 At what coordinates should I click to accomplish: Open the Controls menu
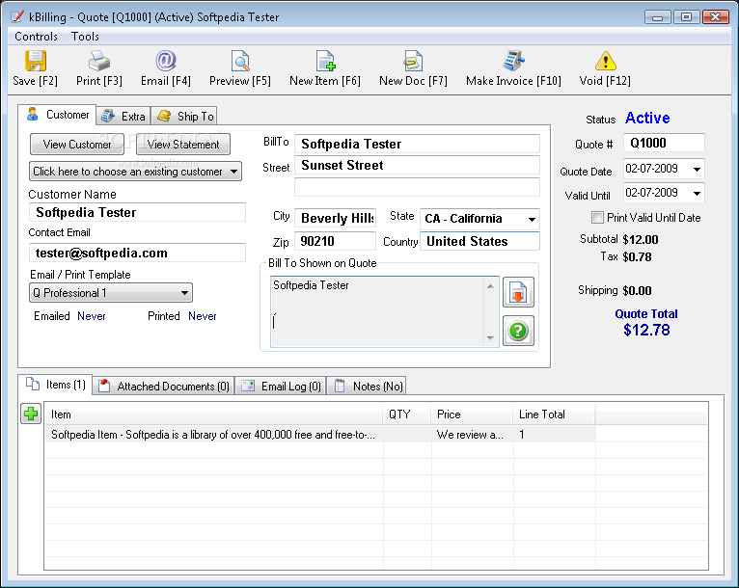click(x=36, y=37)
